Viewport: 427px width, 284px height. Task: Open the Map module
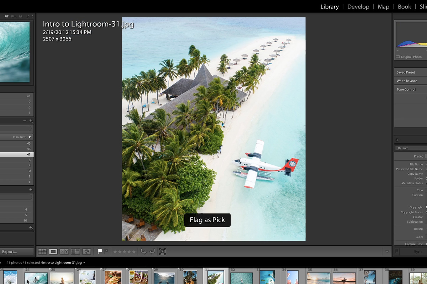(383, 6)
